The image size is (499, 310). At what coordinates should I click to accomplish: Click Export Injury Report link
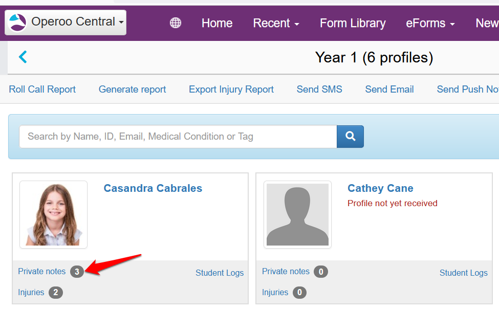pyautogui.click(x=231, y=89)
